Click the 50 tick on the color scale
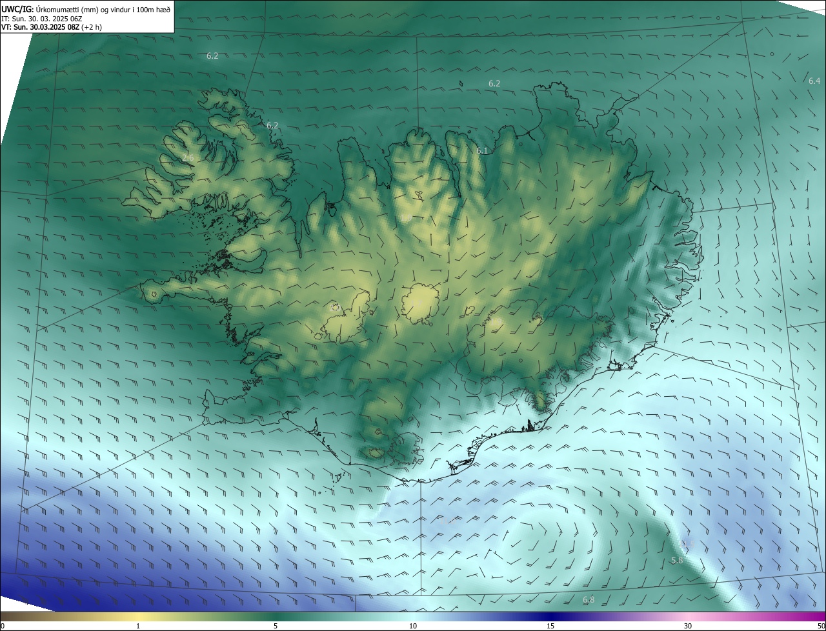Screen dimensions: 826x631 pyautogui.click(x=821, y=626)
